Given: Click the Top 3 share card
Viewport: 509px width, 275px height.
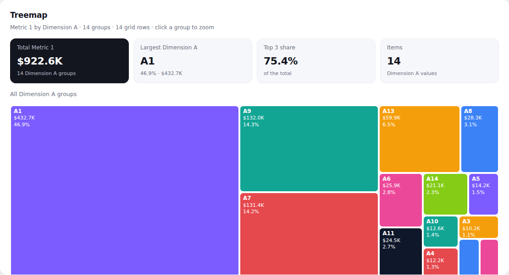Looking at the screenshot, I should click(316, 61).
